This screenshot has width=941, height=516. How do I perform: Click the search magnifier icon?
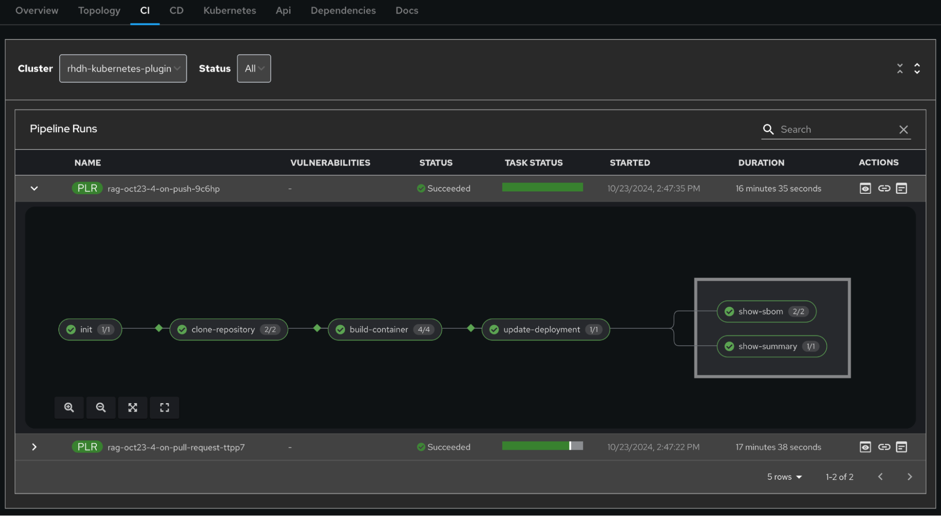768,129
